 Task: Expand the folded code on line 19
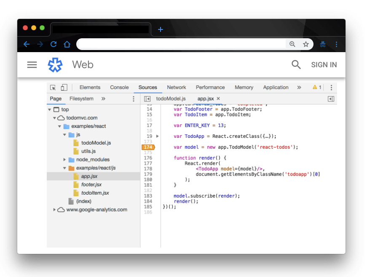click(x=157, y=136)
